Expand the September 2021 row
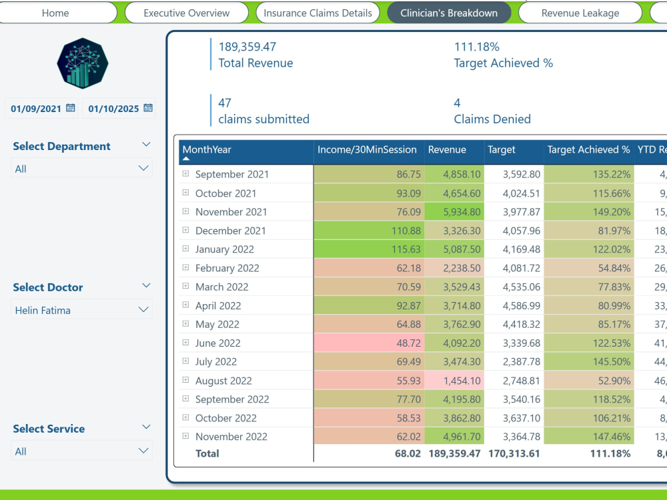The image size is (667, 500). [185, 173]
